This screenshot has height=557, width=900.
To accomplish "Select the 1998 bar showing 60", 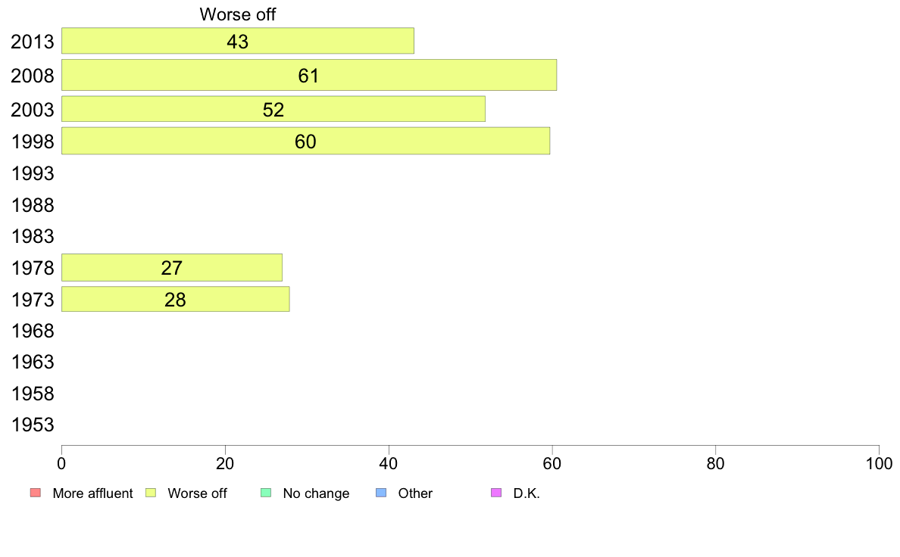I will click(305, 141).
